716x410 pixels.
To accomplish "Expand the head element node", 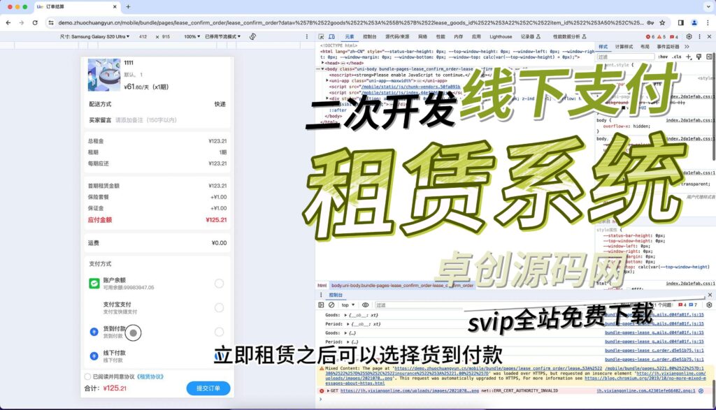I will pyautogui.click(x=324, y=64).
